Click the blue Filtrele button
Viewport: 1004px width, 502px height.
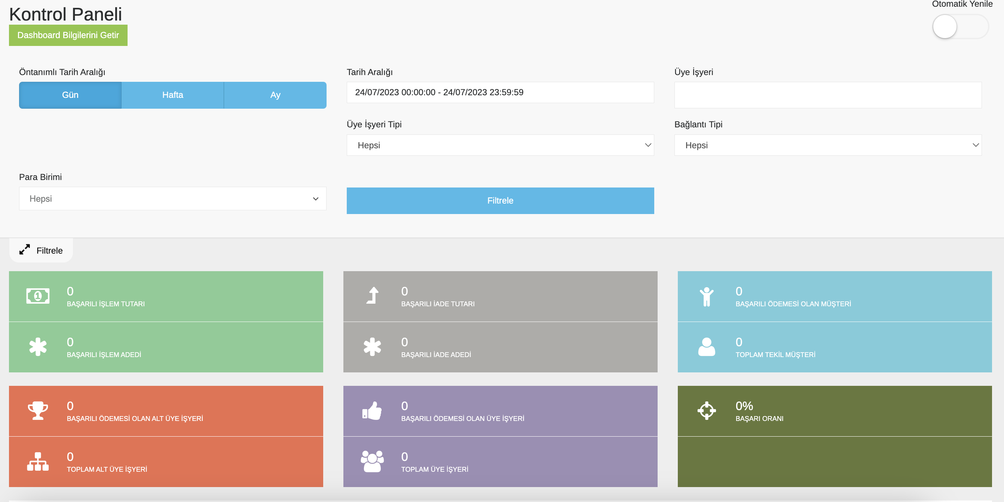click(x=500, y=201)
